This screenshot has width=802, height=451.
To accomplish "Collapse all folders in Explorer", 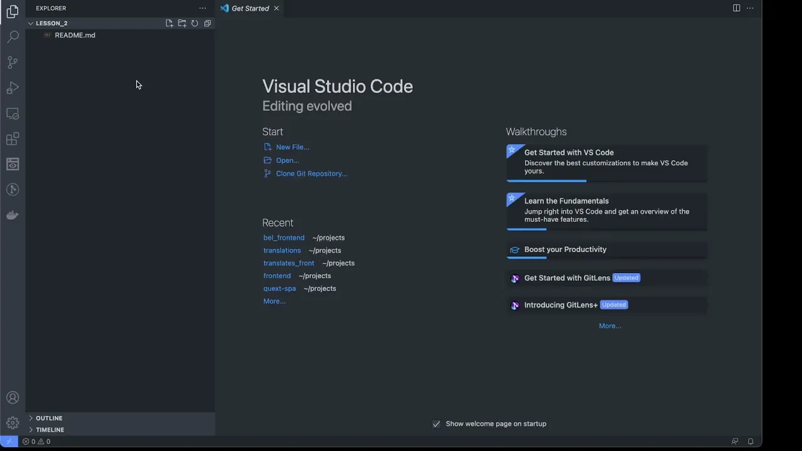I will click(x=207, y=23).
